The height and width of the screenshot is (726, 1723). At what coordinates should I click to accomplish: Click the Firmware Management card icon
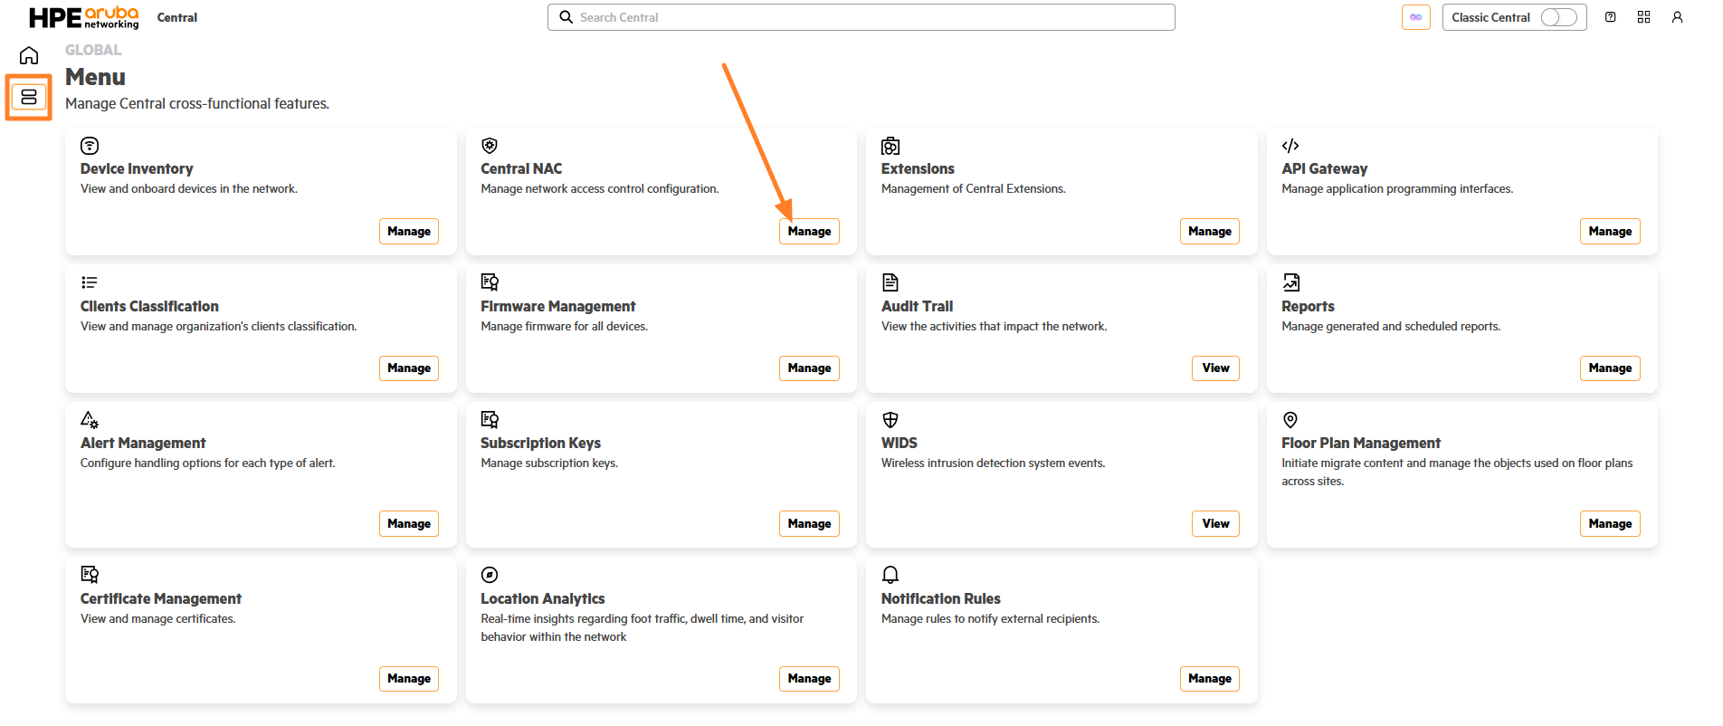click(x=490, y=282)
